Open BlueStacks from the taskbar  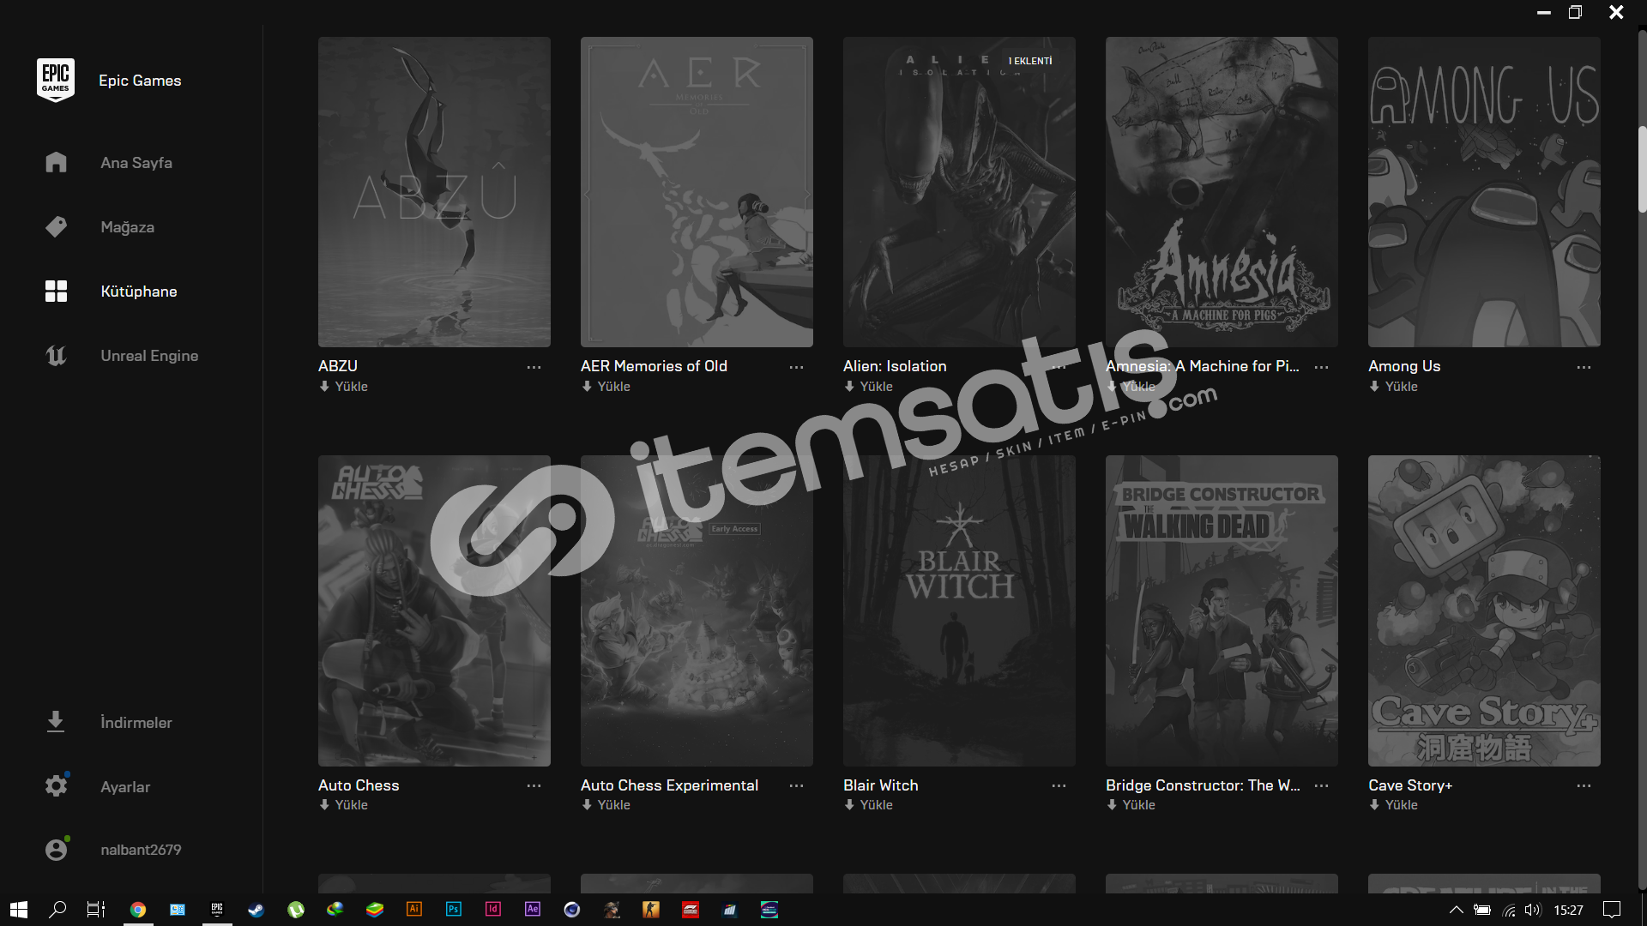(375, 910)
